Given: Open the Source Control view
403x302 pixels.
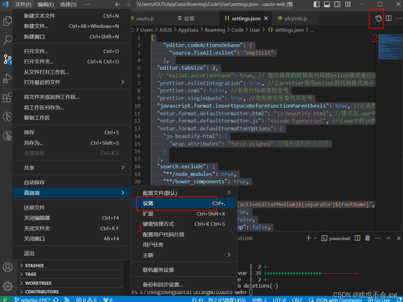Looking at the screenshot, I should (7, 60).
